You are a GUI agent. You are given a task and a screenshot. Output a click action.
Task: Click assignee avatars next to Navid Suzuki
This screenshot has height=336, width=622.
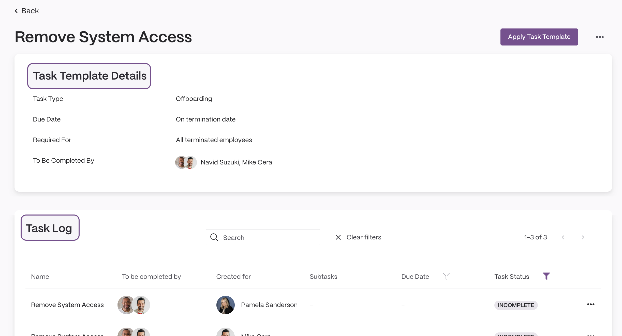click(x=186, y=162)
